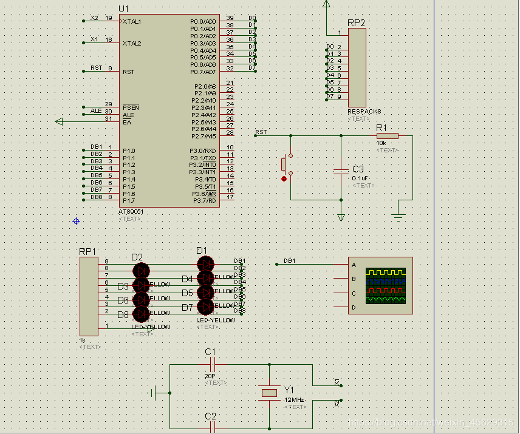Click the ground symbol left of crystal circuit
Viewport: 520px width, 434px height.
(x=152, y=393)
